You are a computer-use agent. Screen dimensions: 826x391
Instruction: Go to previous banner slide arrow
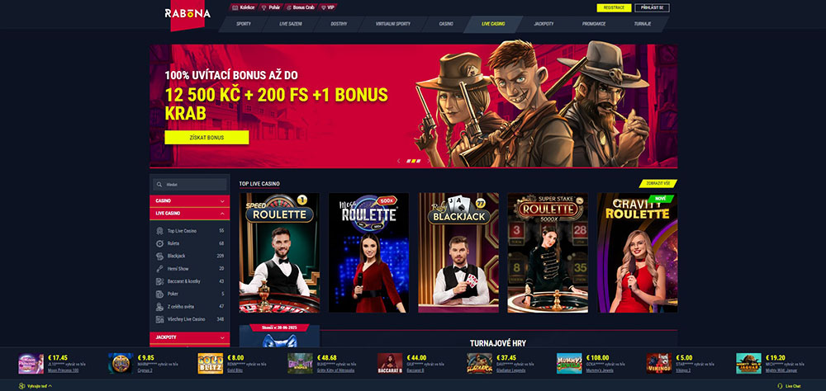tap(399, 161)
